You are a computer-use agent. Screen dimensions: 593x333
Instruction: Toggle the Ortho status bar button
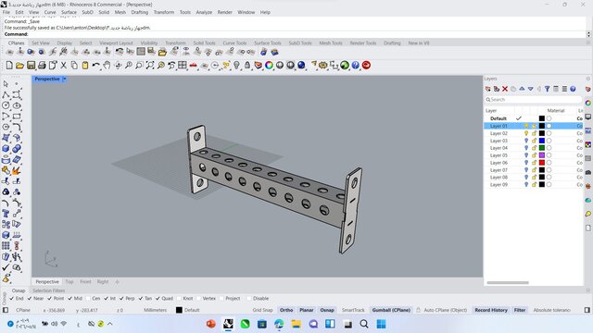[x=286, y=310]
